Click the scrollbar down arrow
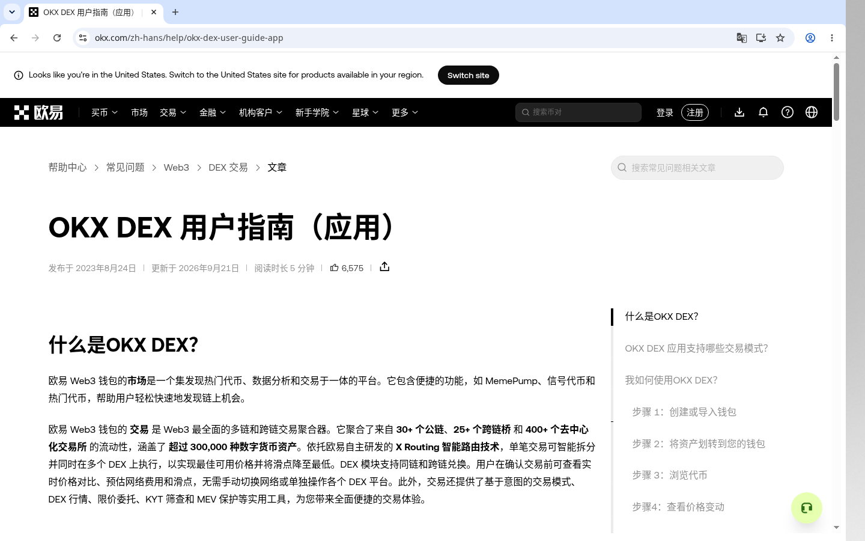Viewport: 865px width, 541px height. point(836,527)
